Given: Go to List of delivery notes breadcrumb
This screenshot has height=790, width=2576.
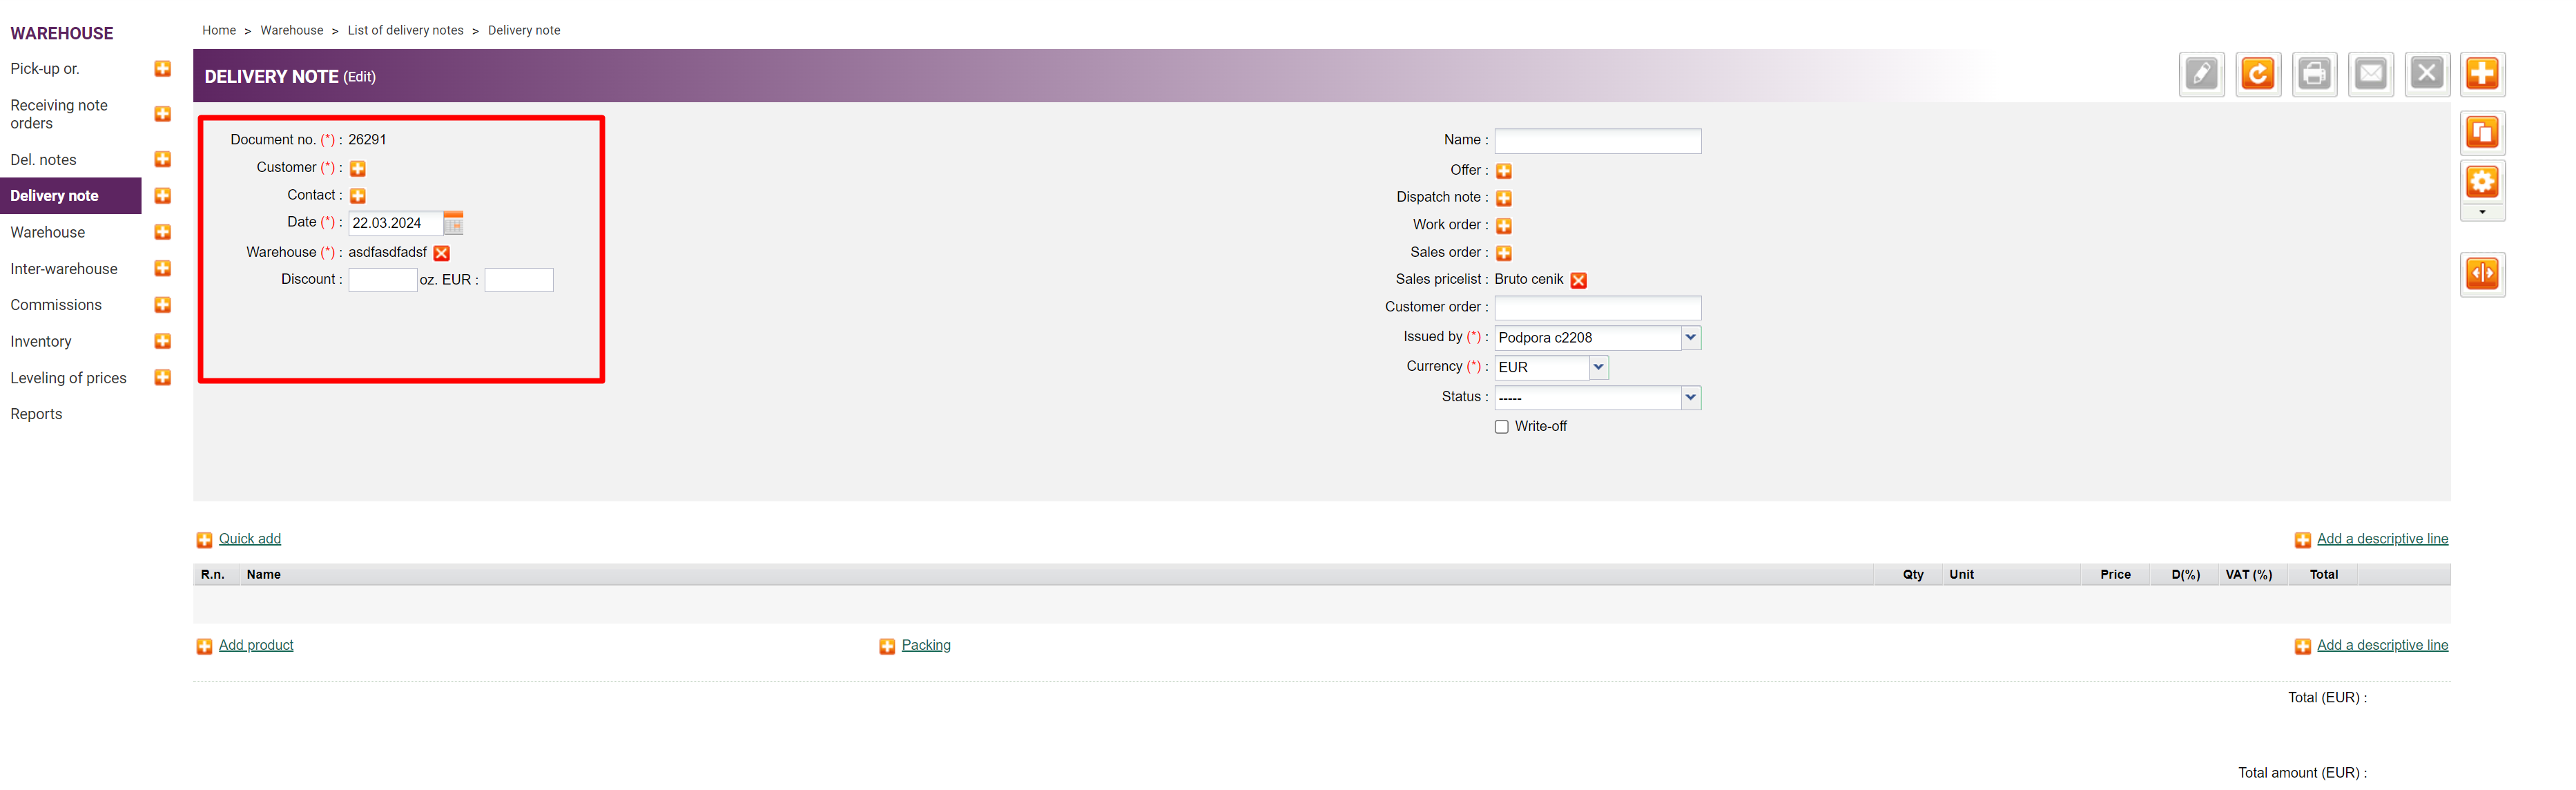Looking at the screenshot, I should [x=405, y=30].
